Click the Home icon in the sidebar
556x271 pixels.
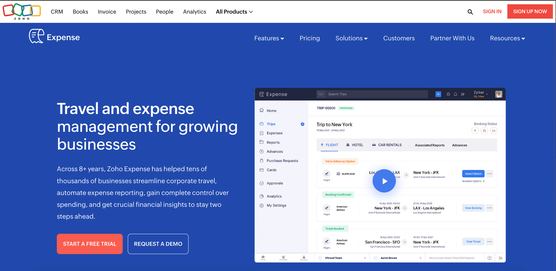(x=262, y=110)
